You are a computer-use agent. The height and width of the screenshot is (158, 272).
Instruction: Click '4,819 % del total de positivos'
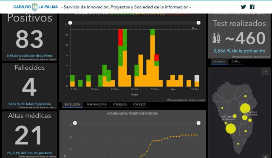click(29, 104)
